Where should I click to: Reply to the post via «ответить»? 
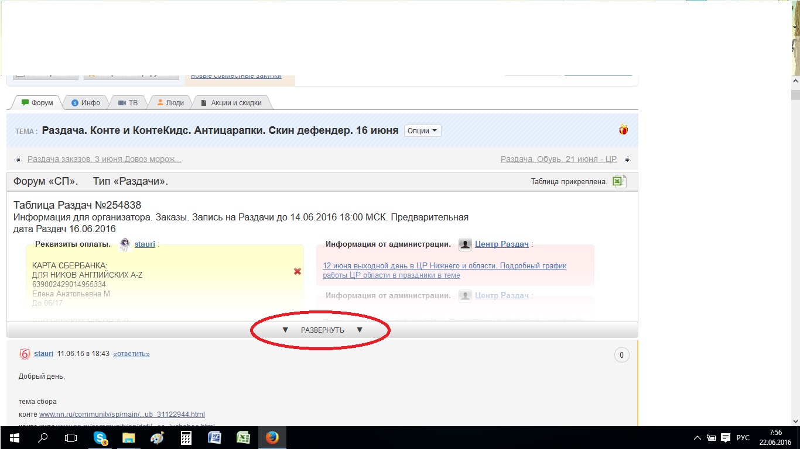pos(131,354)
